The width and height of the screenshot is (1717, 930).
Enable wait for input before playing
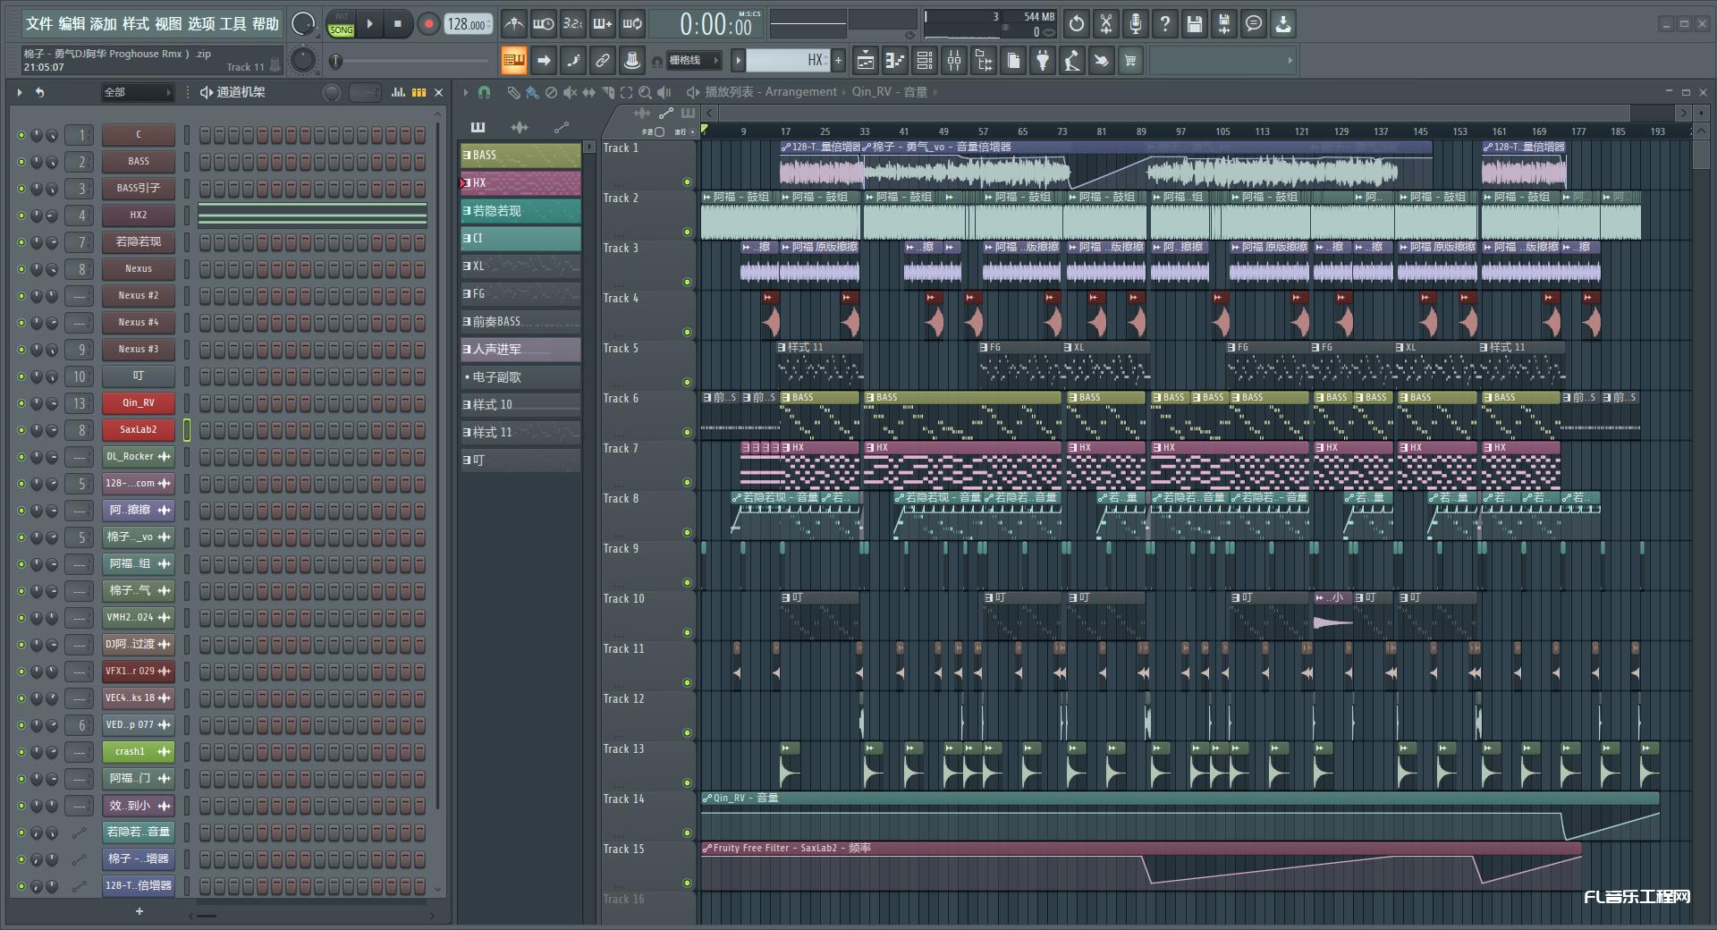[543, 24]
